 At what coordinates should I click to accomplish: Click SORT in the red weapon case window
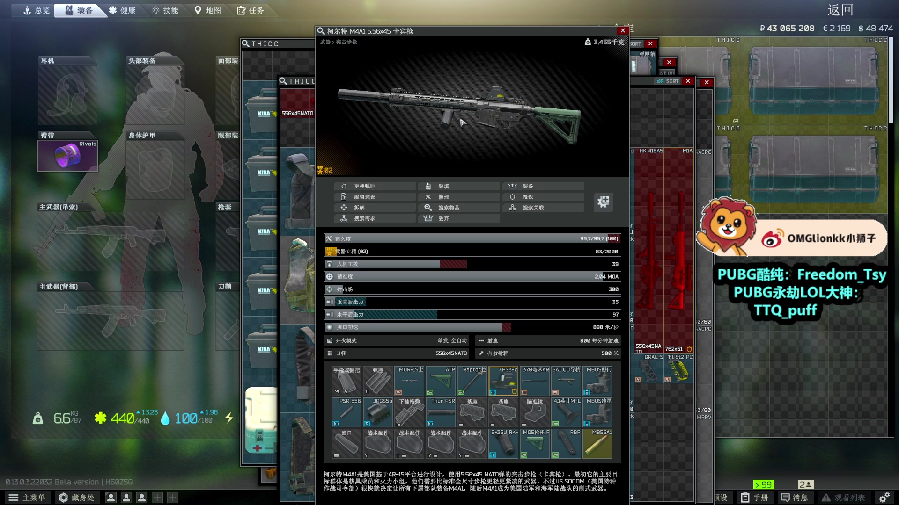click(668, 81)
